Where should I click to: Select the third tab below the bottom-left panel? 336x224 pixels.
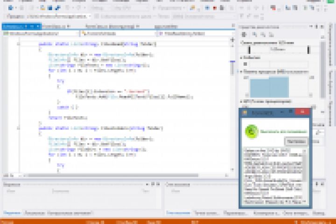pyautogui.click(x=70, y=213)
